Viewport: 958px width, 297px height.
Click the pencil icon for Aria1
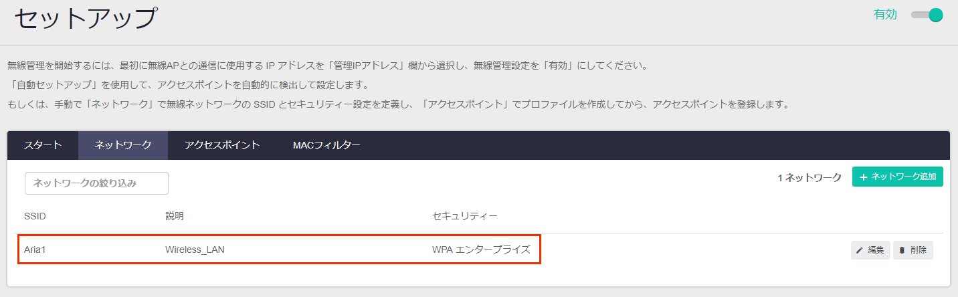tap(860, 250)
